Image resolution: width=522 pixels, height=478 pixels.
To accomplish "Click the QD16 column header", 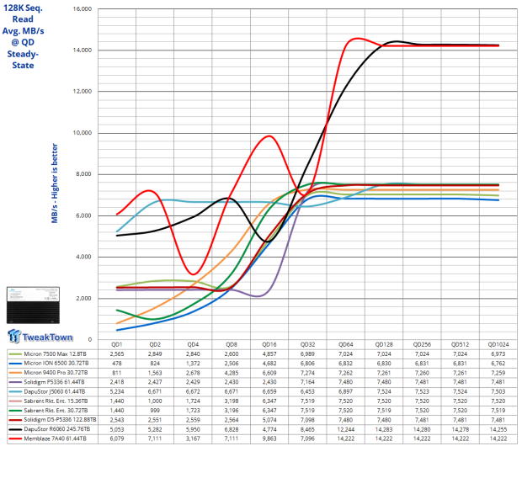I will click(x=269, y=344).
